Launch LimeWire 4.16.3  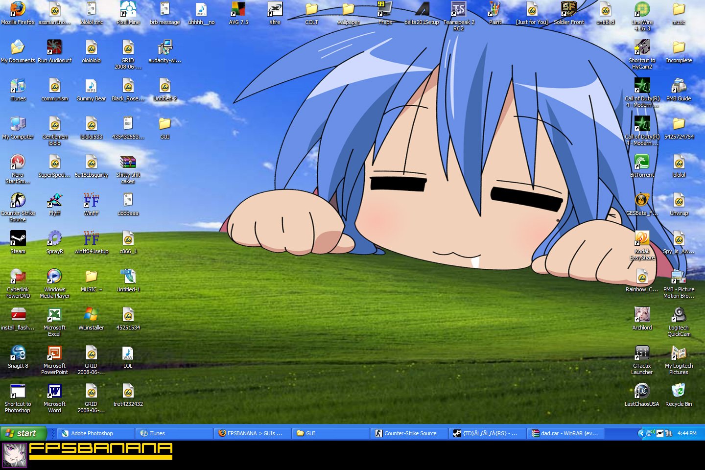click(x=642, y=11)
